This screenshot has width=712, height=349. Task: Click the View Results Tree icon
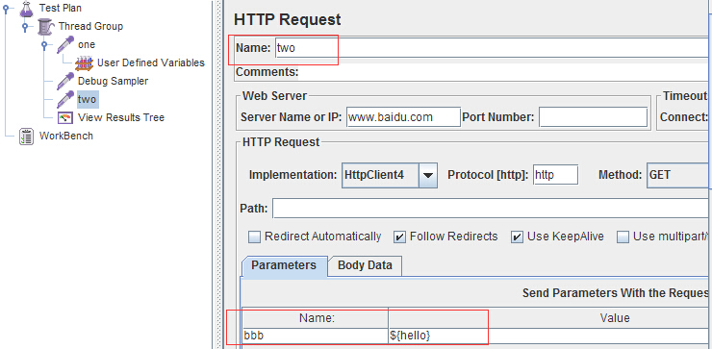65,118
